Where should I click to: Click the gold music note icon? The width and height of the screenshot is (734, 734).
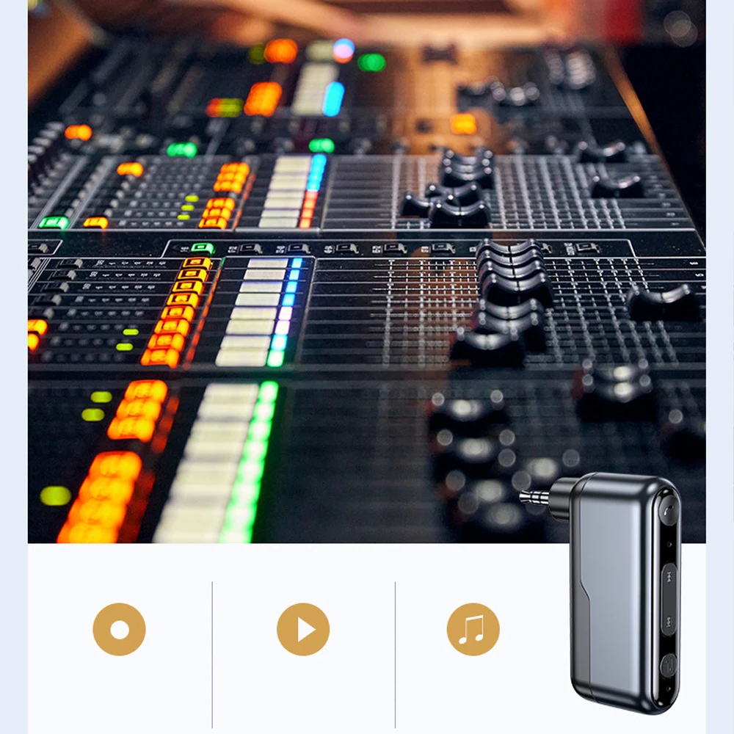point(473,629)
